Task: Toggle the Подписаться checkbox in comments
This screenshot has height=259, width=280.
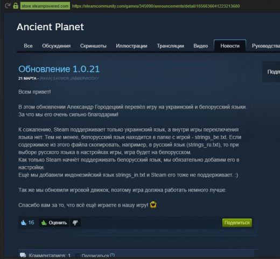Action: [x=78, y=256]
